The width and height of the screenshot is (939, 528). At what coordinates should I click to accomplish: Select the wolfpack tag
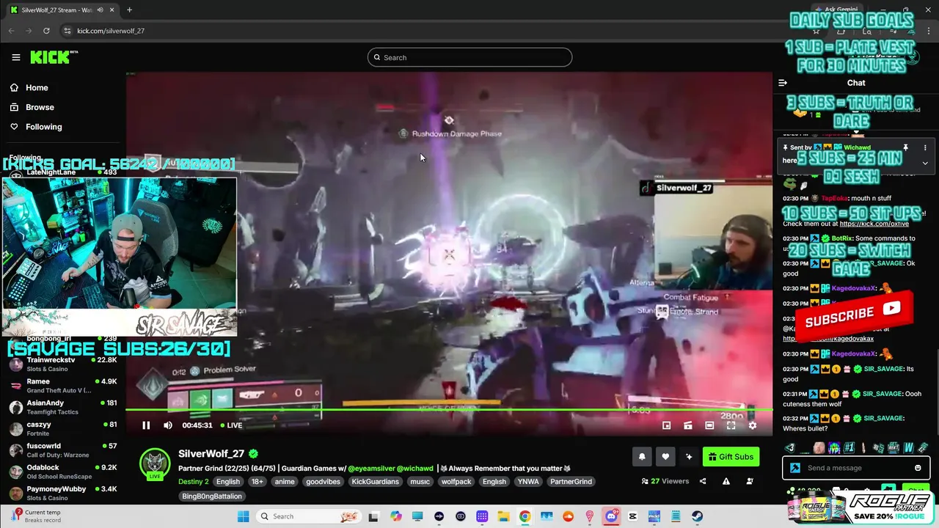[x=456, y=482]
